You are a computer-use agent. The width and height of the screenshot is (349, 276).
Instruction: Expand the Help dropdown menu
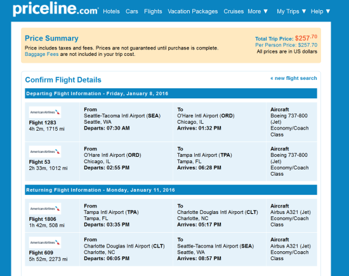[320, 11]
